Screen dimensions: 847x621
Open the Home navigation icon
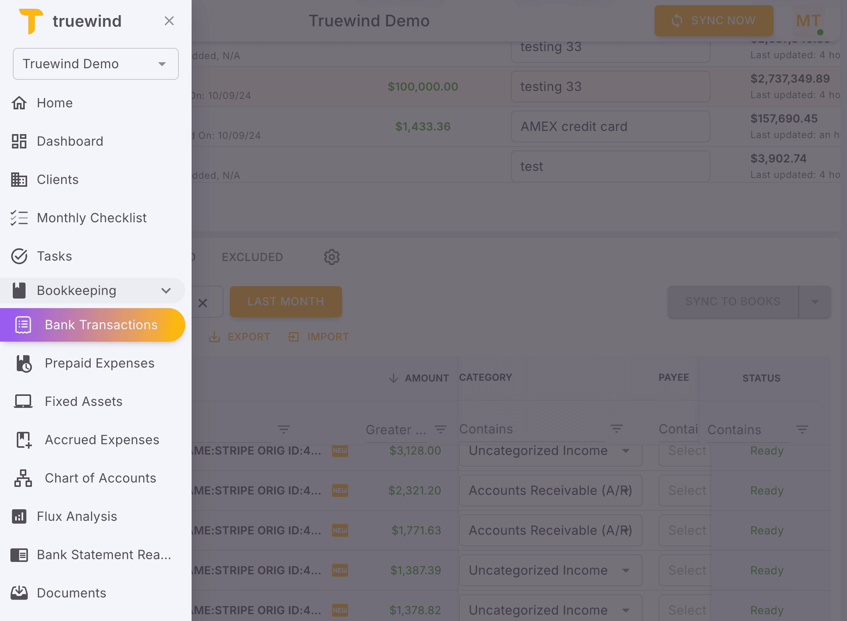point(19,103)
